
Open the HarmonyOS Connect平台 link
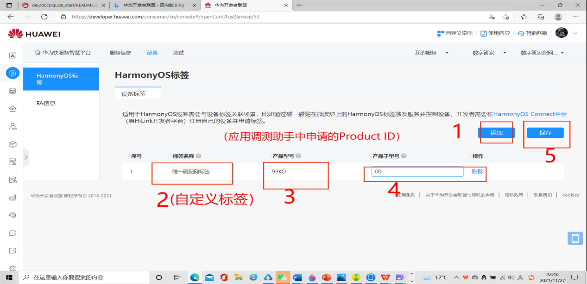click(x=530, y=114)
